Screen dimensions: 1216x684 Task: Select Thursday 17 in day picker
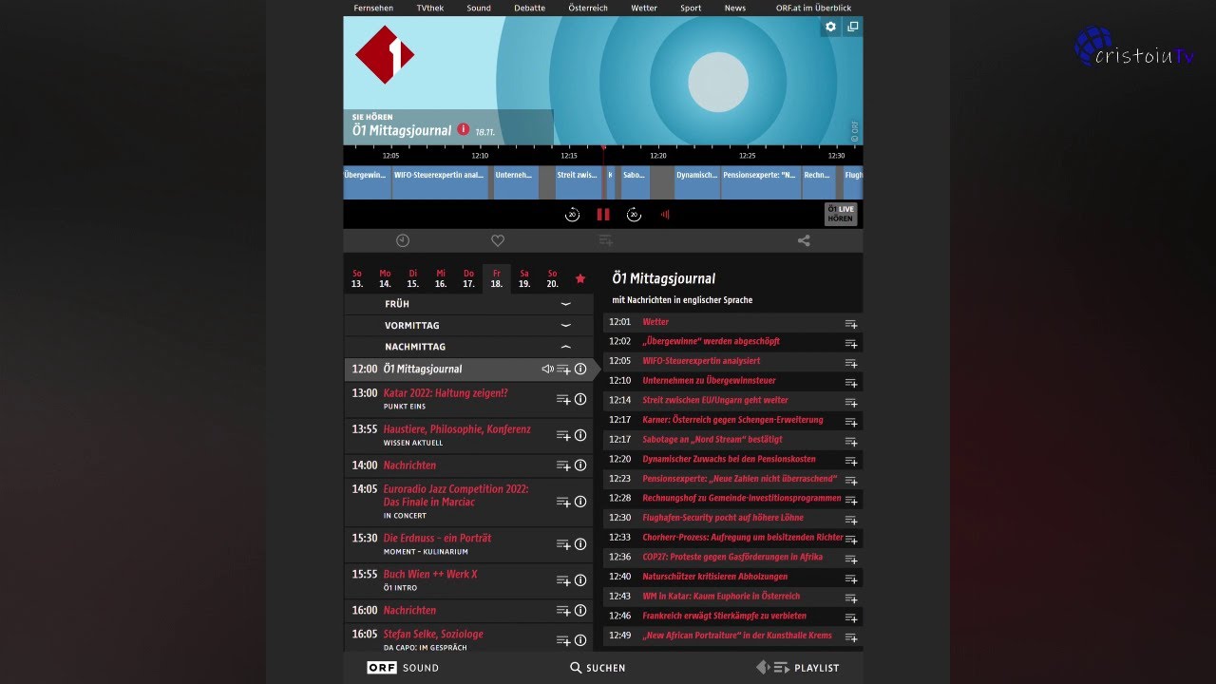pos(468,278)
